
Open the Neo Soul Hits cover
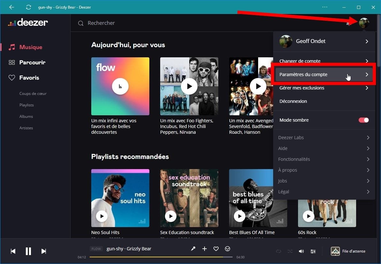(x=120, y=198)
